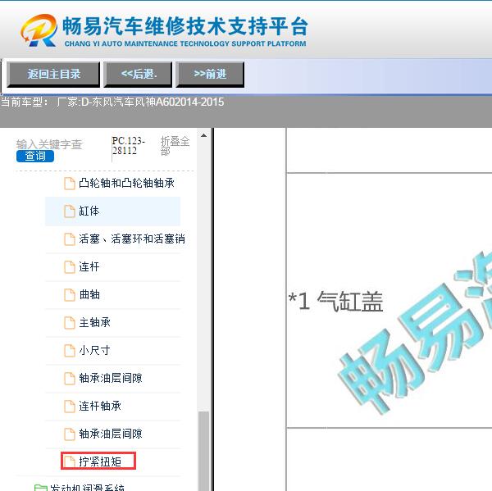Click the 畅易汽车维修技术支持平台 title
This screenshot has height=491, width=492.
(x=185, y=26)
